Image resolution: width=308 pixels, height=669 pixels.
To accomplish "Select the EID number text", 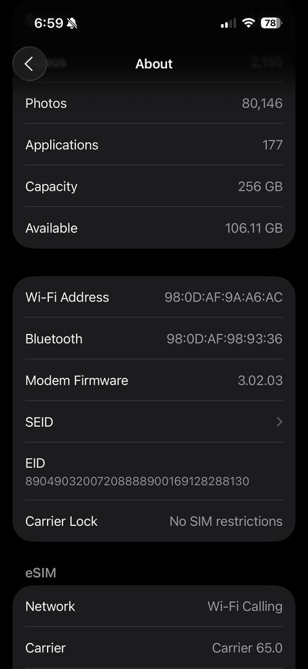I will [137, 481].
